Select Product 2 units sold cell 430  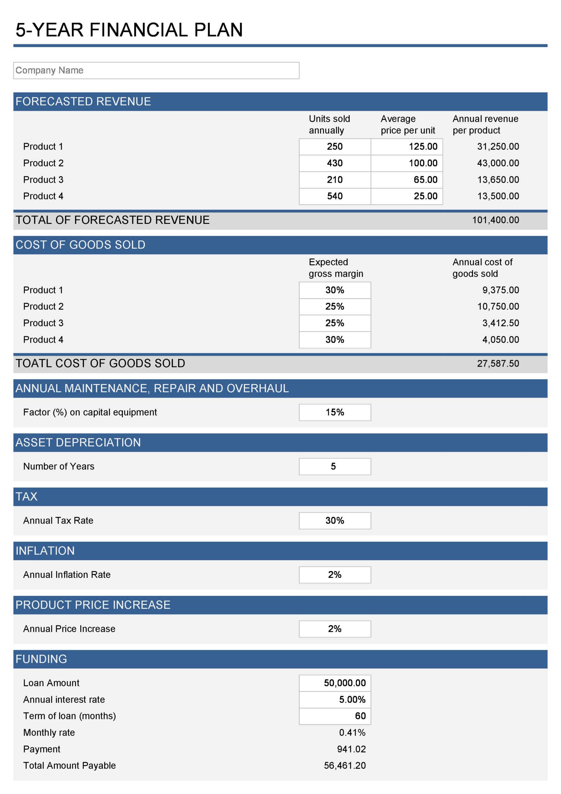tap(335, 163)
